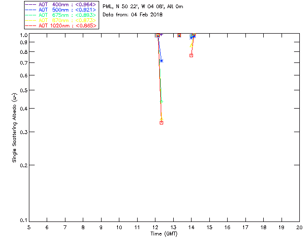Click the 'Data from: 04 Feb 2018' text

coord(133,15)
